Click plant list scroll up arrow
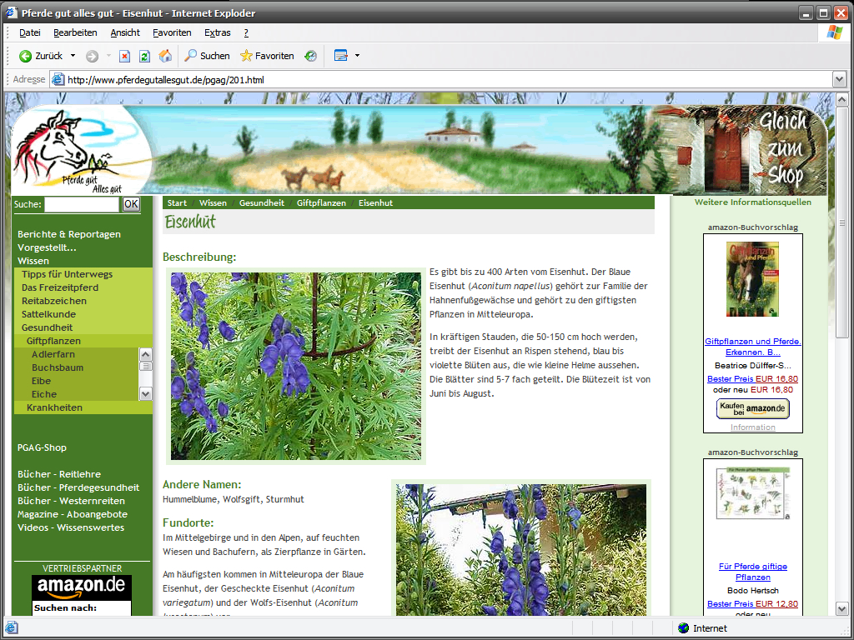Image resolution: width=854 pixels, height=640 pixels. click(145, 354)
